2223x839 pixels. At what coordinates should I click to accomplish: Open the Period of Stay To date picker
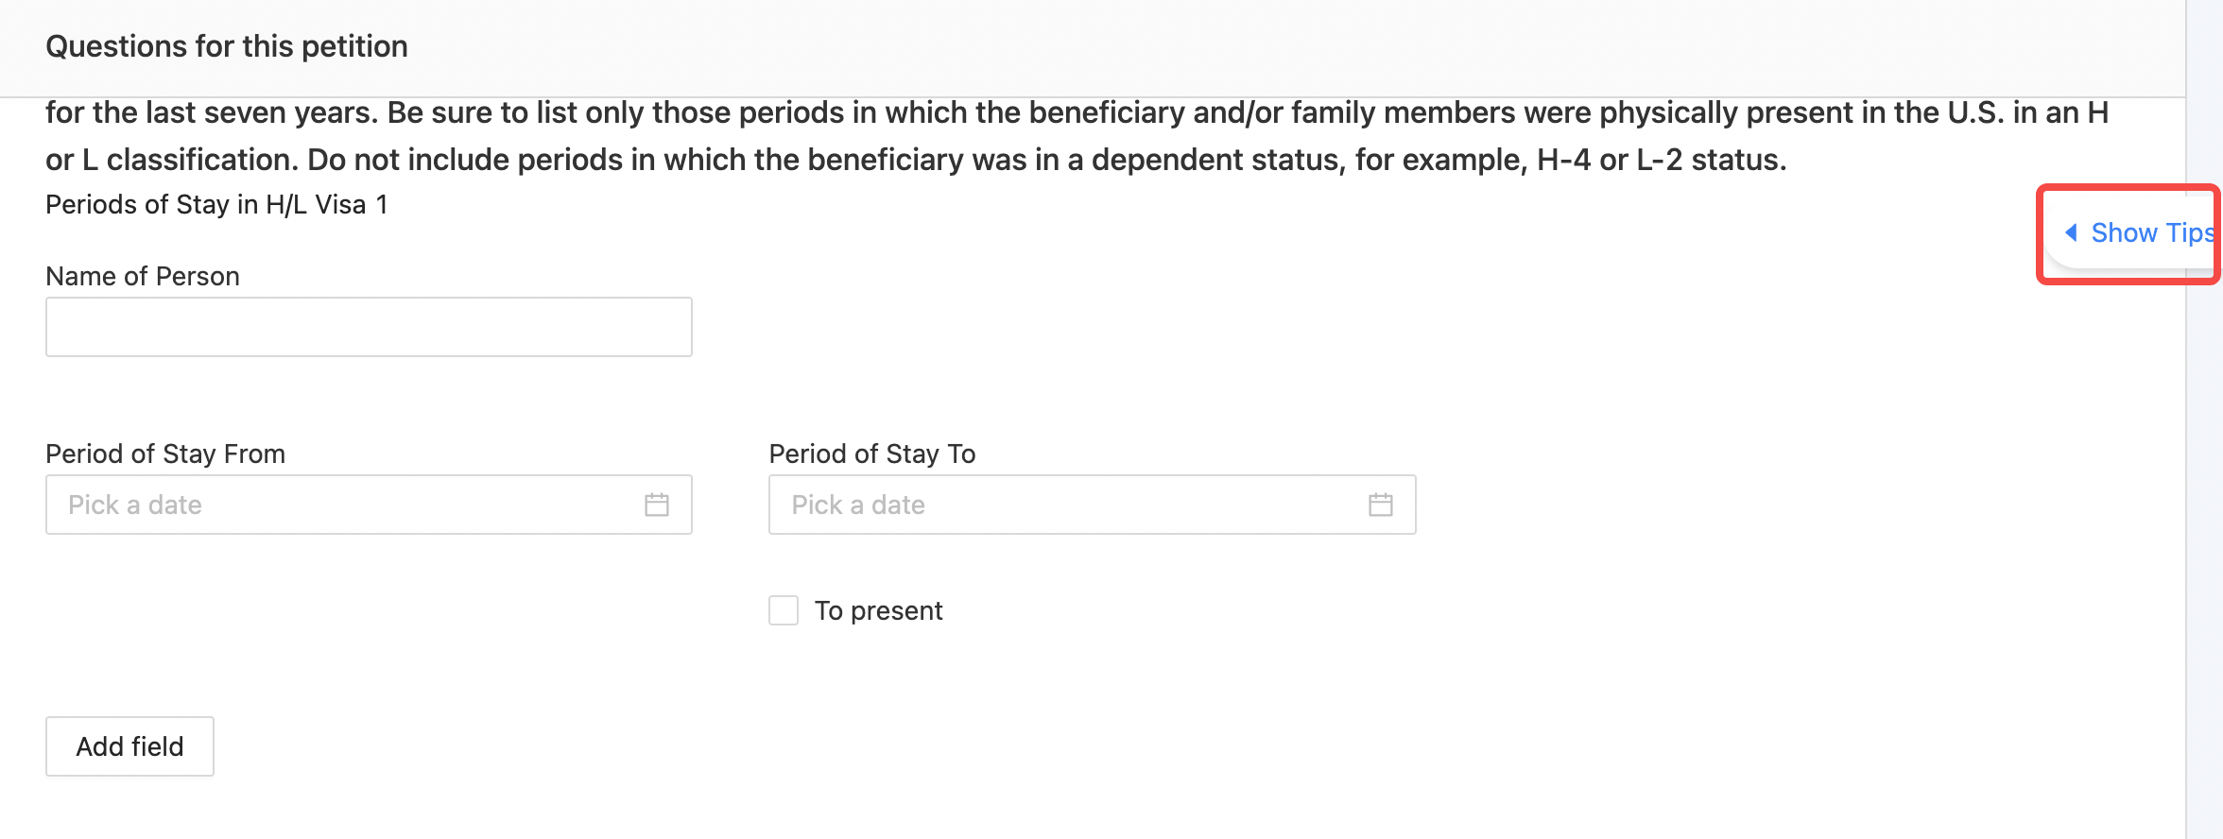point(1093,505)
